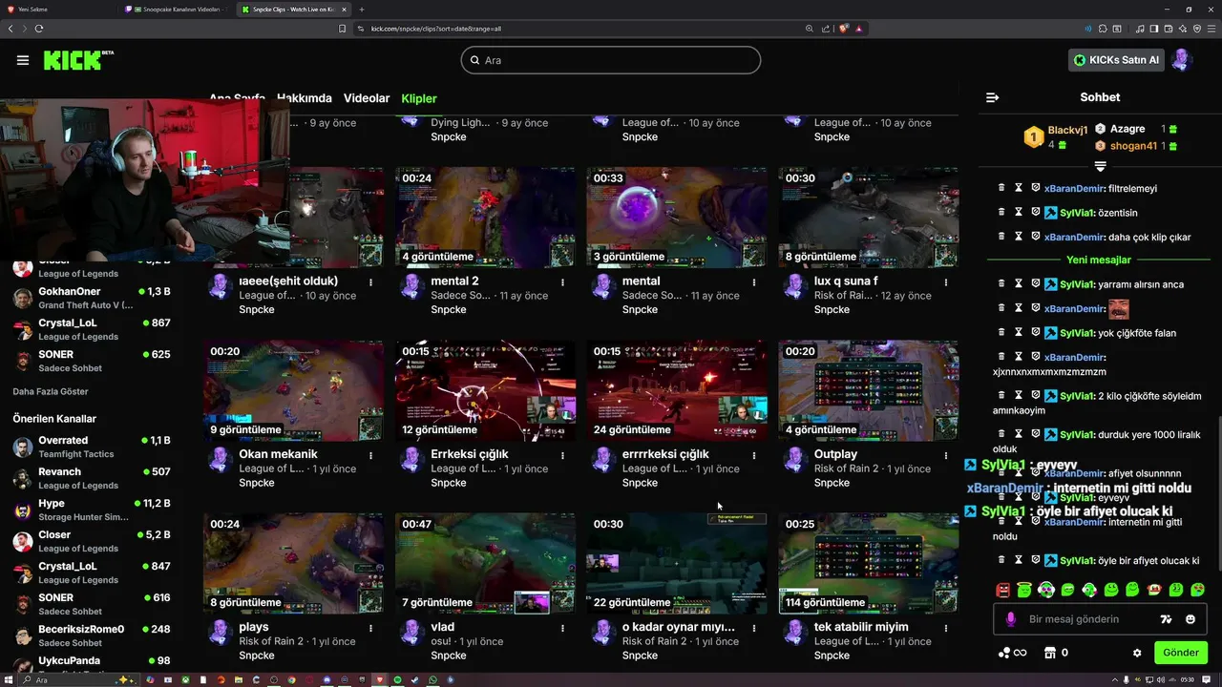The height and width of the screenshot is (687, 1222).
Task: Open the browser extensions puzzle icon
Action: point(1104,29)
